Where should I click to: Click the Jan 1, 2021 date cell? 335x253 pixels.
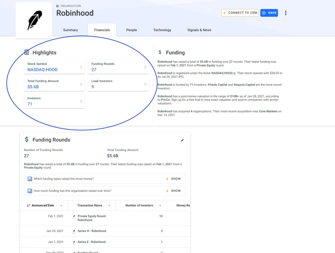(x=56, y=242)
